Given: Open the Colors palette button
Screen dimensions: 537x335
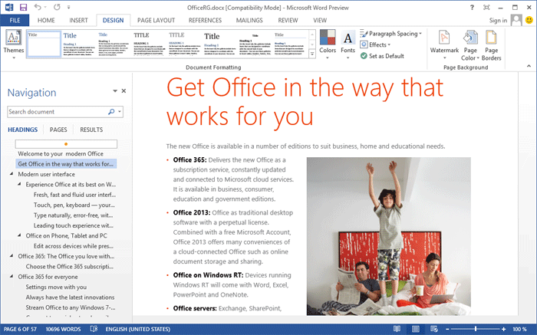Looking at the screenshot, I should (328, 44).
